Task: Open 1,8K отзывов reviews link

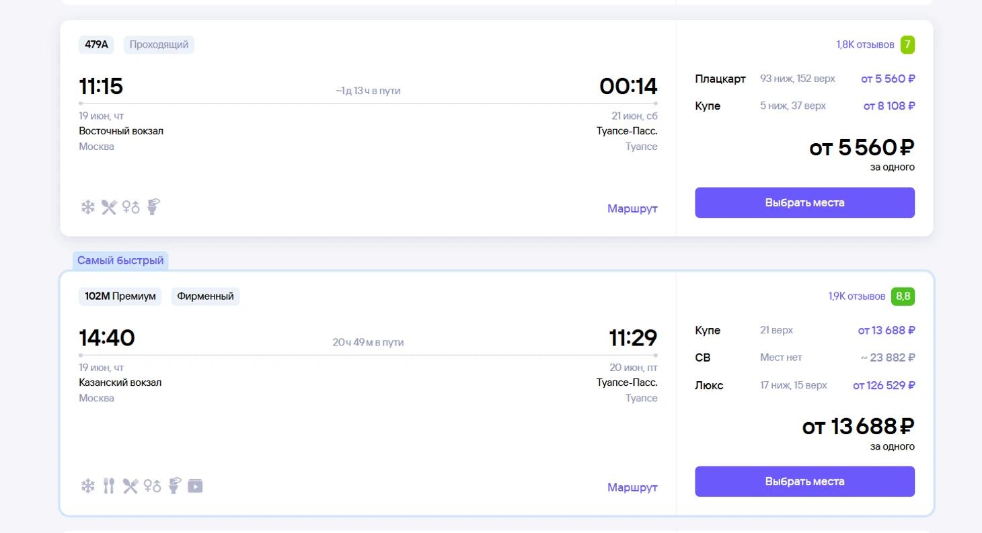Action: point(865,44)
